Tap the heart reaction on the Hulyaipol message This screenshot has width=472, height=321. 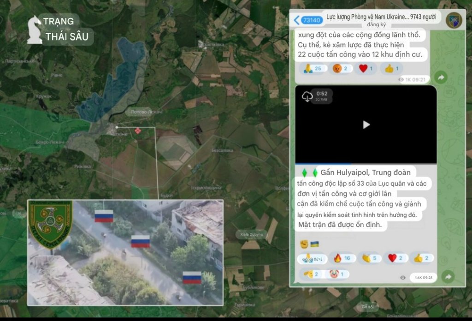point(396,258)
